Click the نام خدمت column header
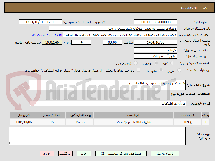Viewport: 215px width, 161px height. tap(134, 115)
